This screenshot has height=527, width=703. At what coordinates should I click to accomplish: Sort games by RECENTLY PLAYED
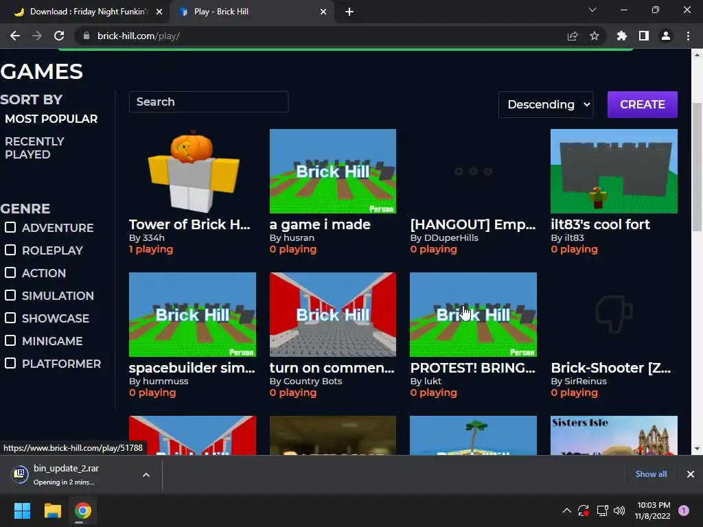(34, 148)
